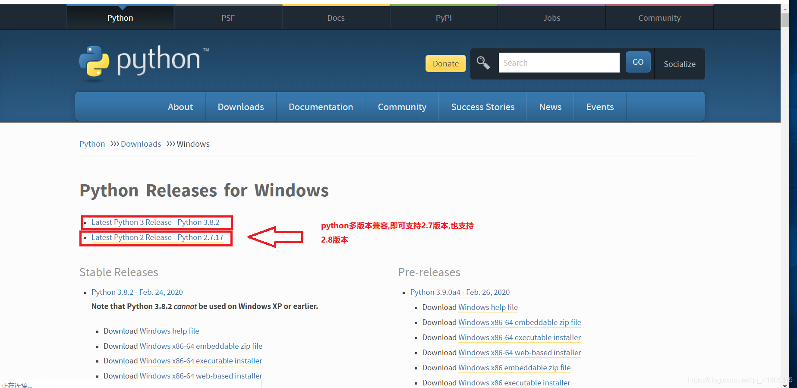Switch to the PSF tab
This screenshot has height=388, width=797.
click(228, 18)
